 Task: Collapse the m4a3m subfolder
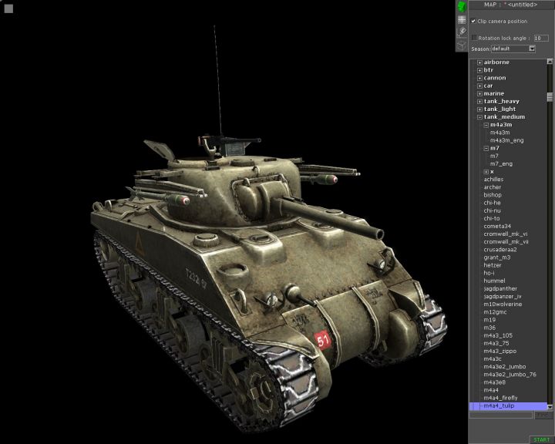(x=486, y=125)
